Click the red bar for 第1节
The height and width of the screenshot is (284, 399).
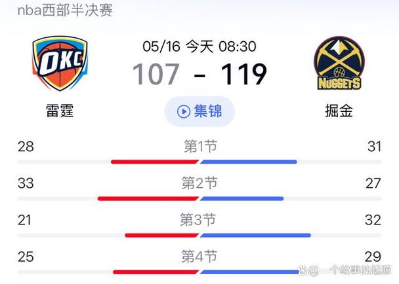(x=155, y=162)
